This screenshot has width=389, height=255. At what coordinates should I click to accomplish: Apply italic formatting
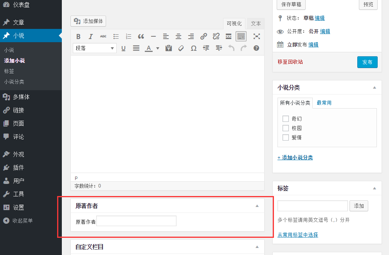coord(91,36)
